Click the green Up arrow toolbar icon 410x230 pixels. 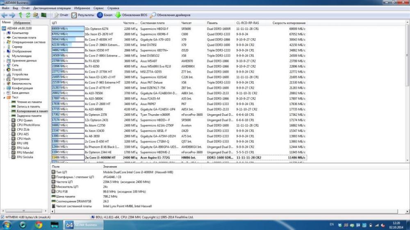click(20, 15)
